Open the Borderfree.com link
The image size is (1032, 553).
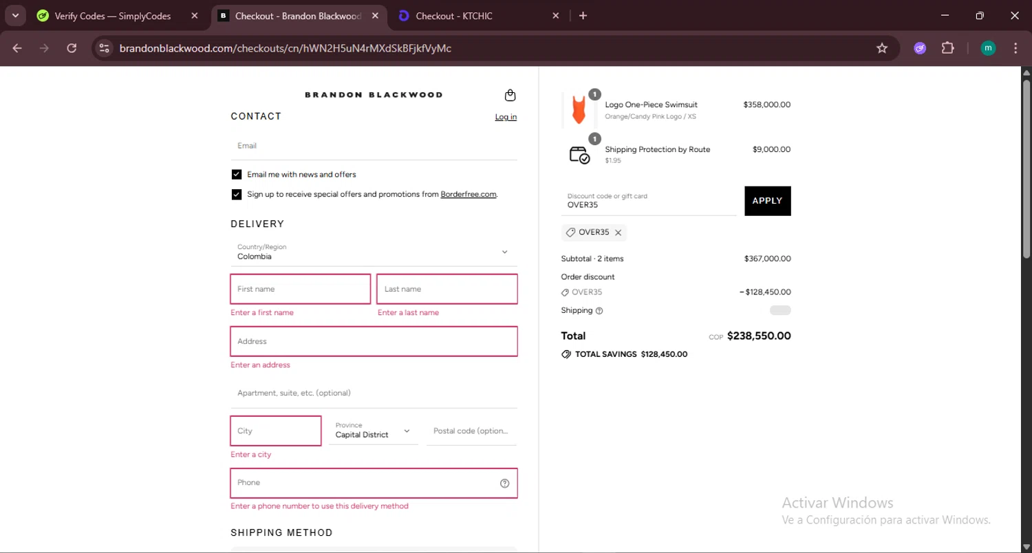tap(469, 195)
